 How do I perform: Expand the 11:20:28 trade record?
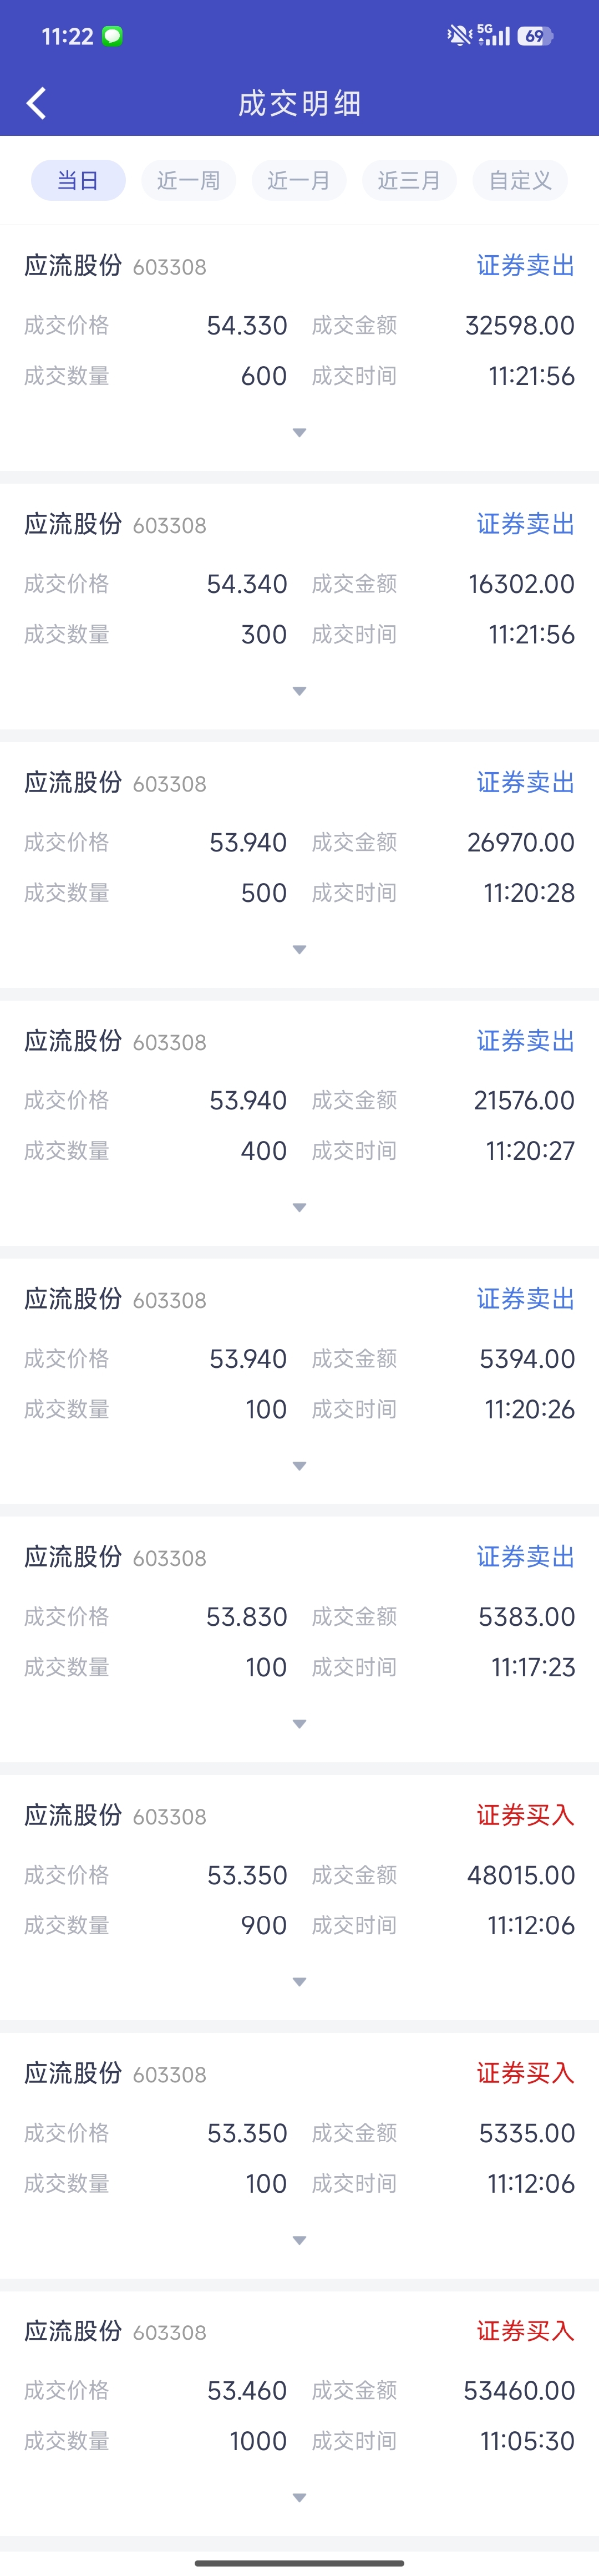point(299,949)
